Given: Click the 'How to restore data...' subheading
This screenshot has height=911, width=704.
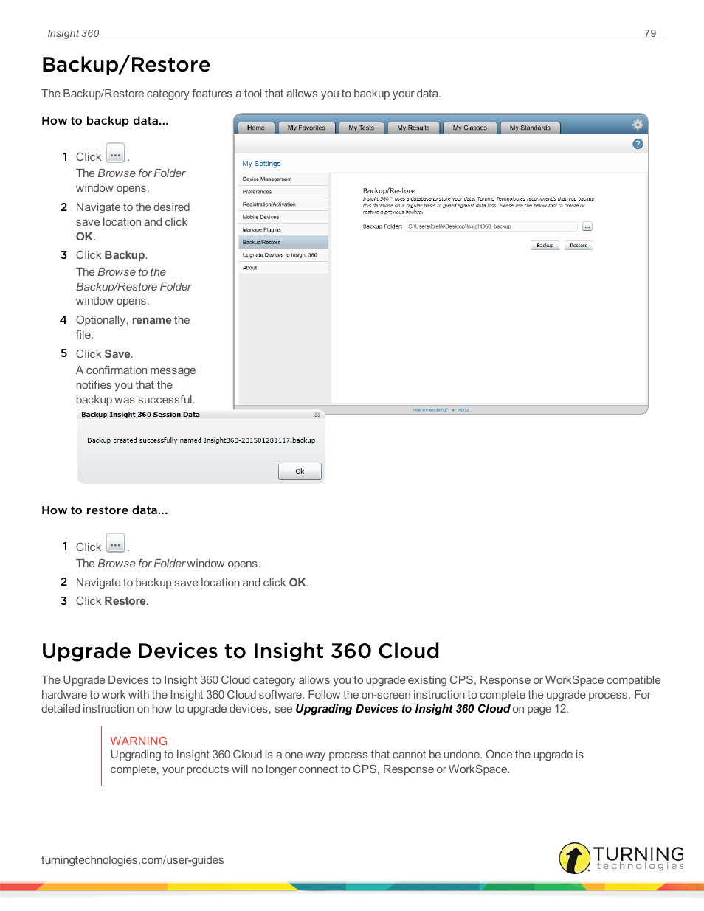Looking at the screenshot, I should (x=105, y=510).
